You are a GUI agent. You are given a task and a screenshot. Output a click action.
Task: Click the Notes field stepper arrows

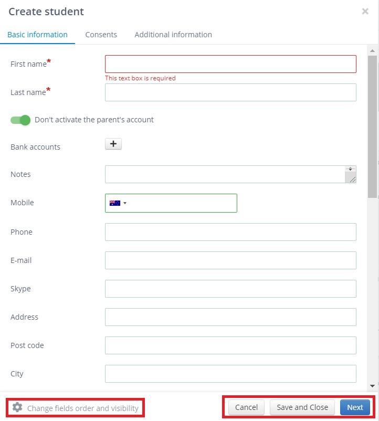tap(350, 169)
